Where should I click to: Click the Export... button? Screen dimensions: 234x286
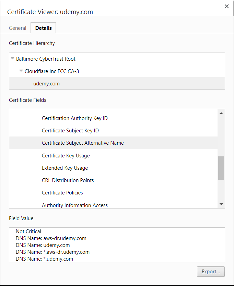point(211,272)
